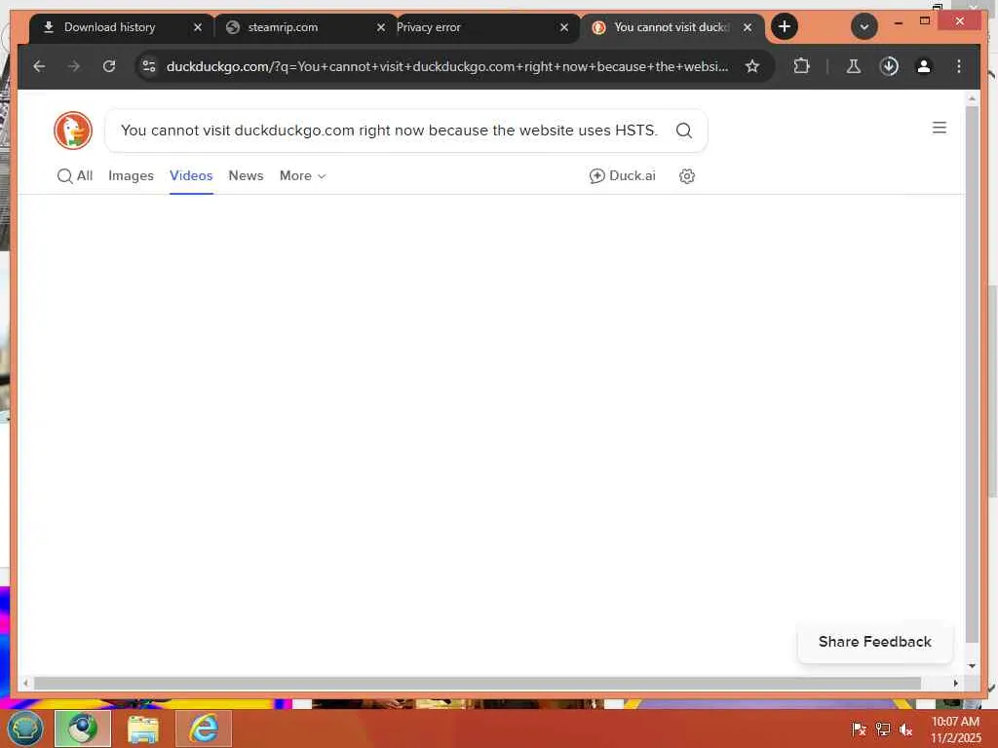
Task: Open a new tab with plus button
Action: tap(785, 26)
